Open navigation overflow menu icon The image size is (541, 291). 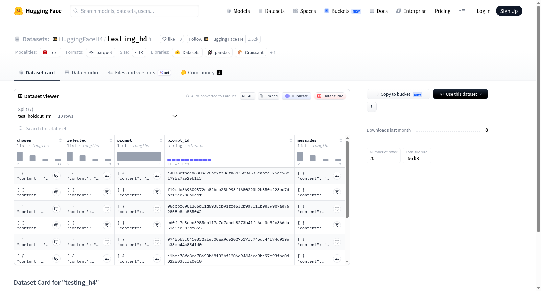click(462, 11)
